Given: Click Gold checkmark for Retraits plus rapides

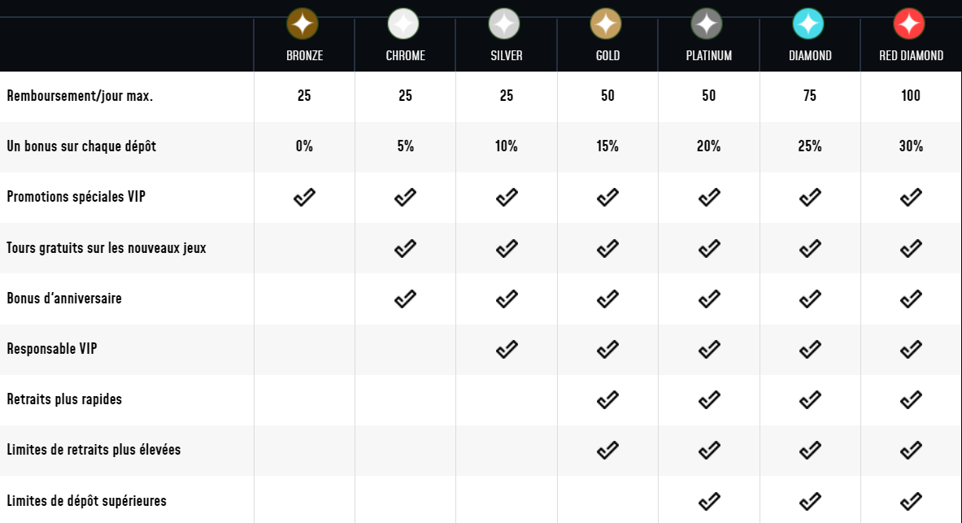Looking at the screenshot, I should point(607,399).
